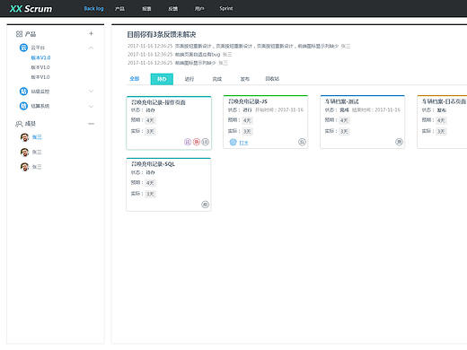This screenshot has width=467, height=350.
Task: Open the 操作页面 task card title
Action: click(158, 102)
